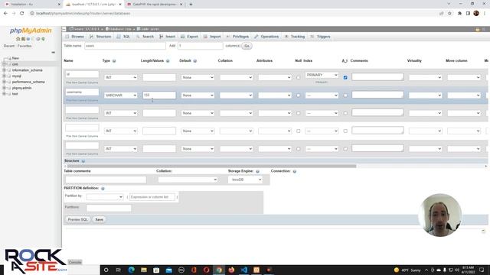Click the help icon beside PARTITION definition

click(x=103, y=189)
